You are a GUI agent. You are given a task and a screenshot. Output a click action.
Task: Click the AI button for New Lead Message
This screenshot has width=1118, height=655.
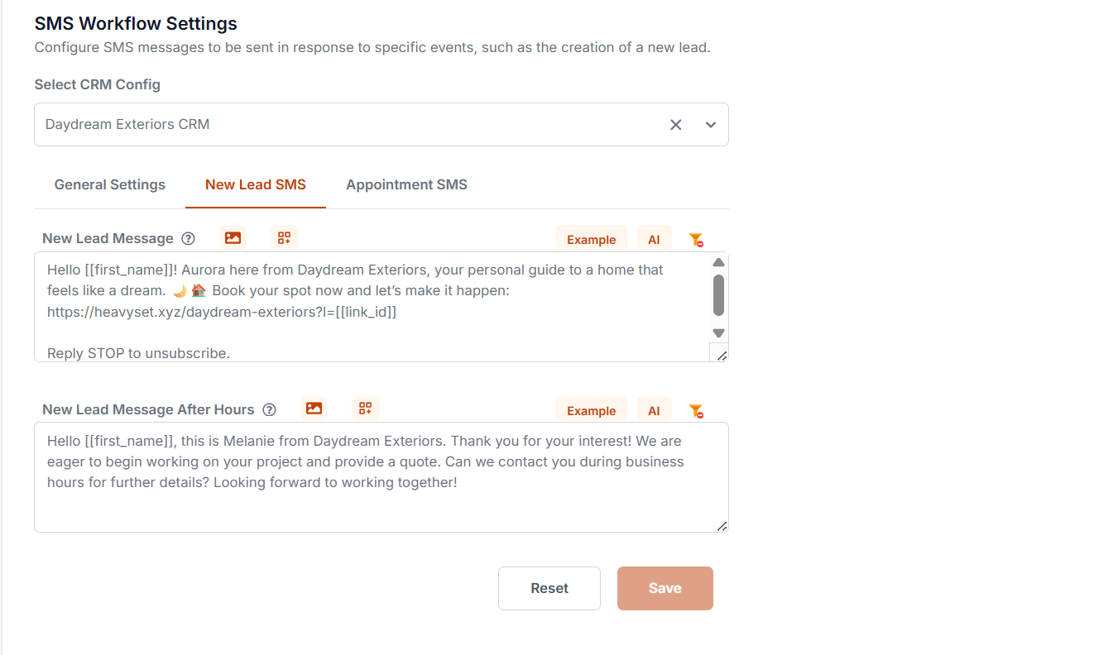654,238
